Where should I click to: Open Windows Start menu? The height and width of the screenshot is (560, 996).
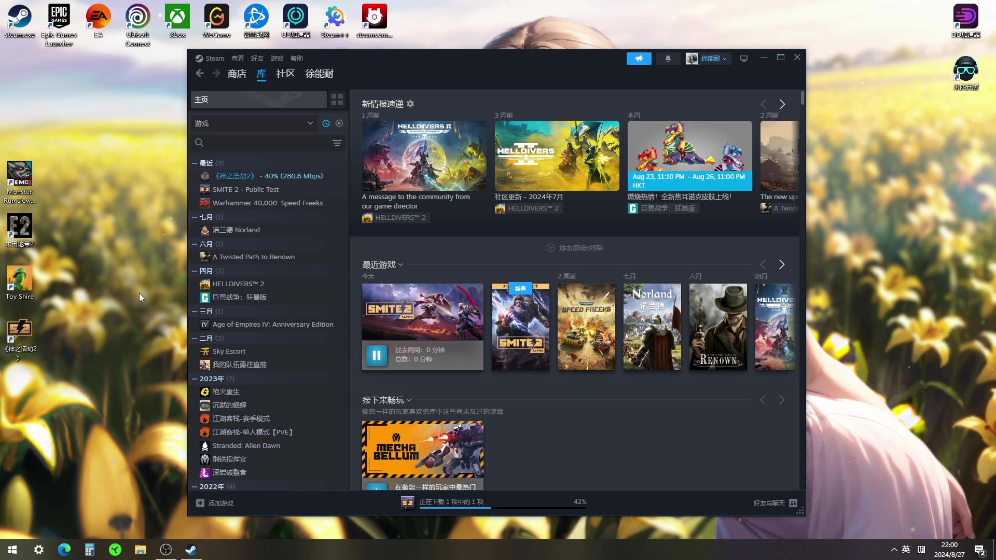[x=12, y=550]
